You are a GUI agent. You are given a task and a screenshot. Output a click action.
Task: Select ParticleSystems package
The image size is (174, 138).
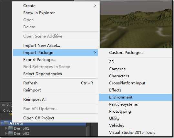[x=123, y=104]
